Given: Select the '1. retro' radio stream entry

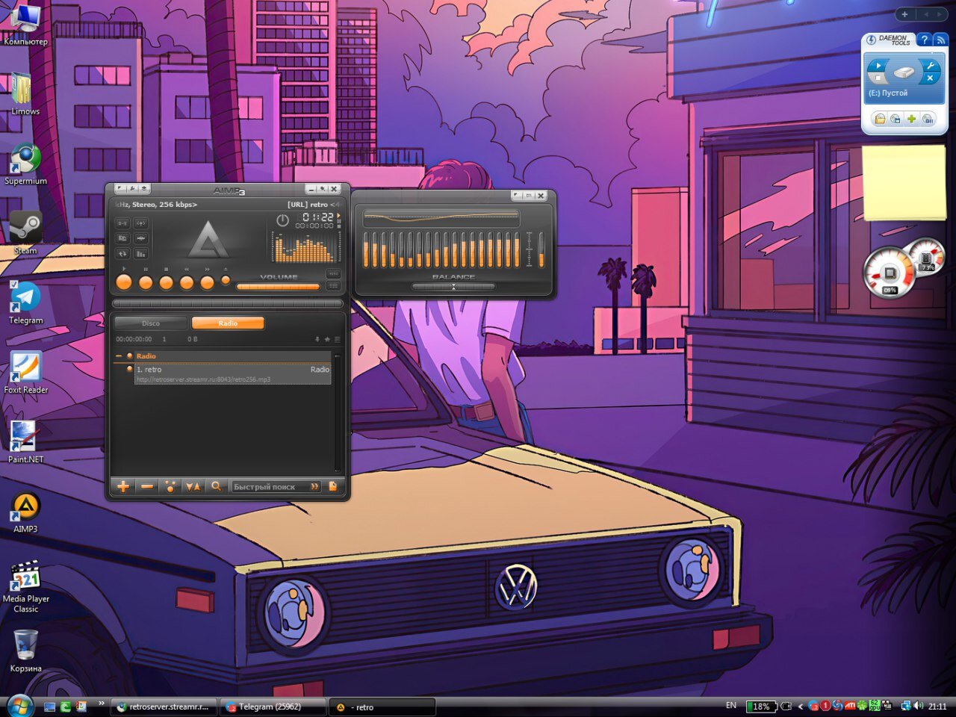Looking at the screenshot, I should [232, 374].
